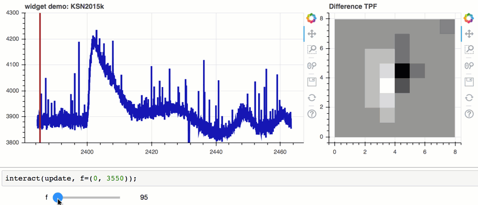
Task: Click the 2400 x-axis tick label
Action: coord(87,152)
